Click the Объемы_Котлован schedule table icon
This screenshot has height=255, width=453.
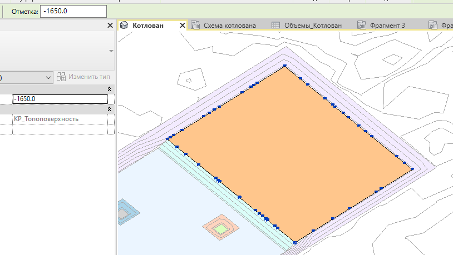(275, 25)
